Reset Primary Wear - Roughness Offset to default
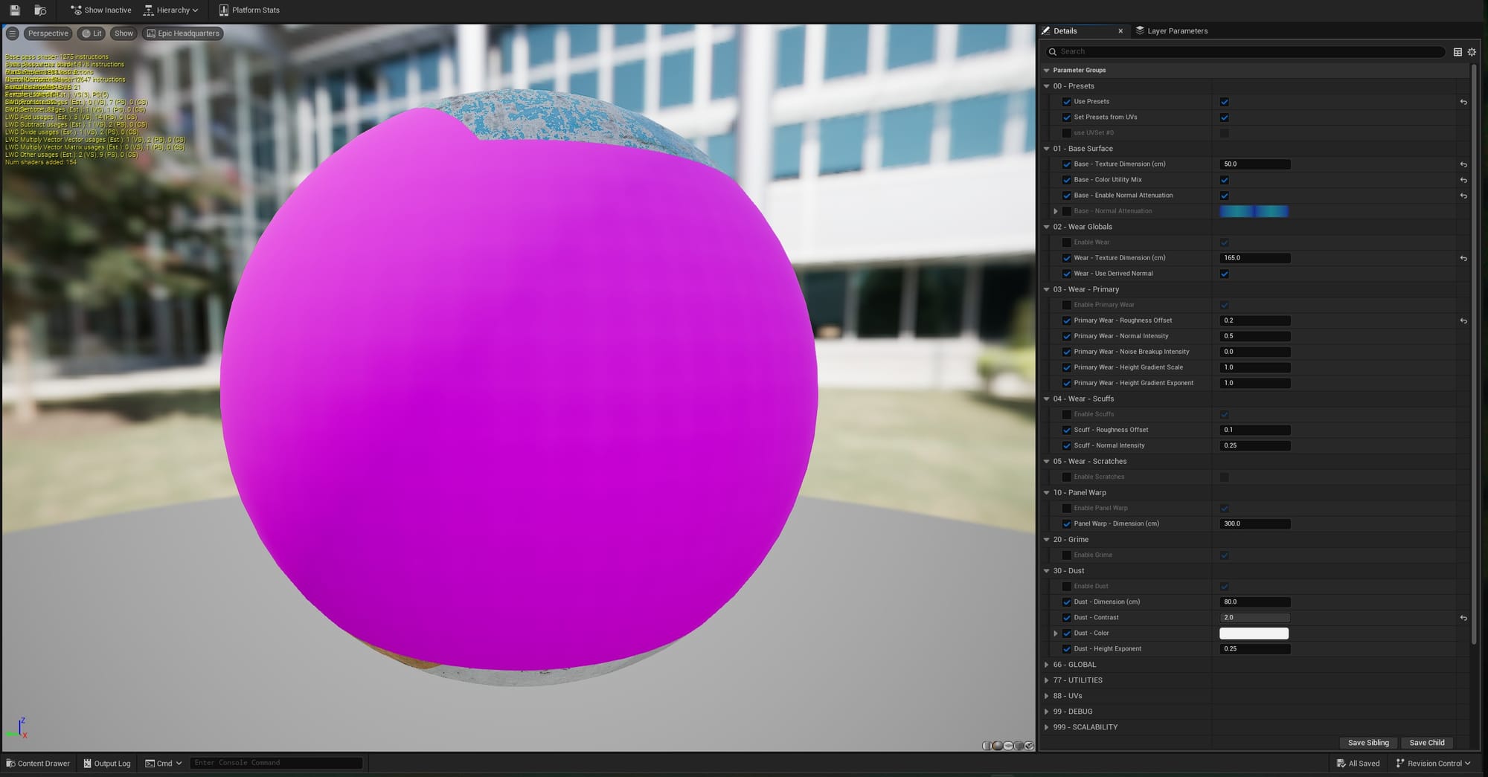The height and width of the screenshot is (777, 1488). point(1463,320)
